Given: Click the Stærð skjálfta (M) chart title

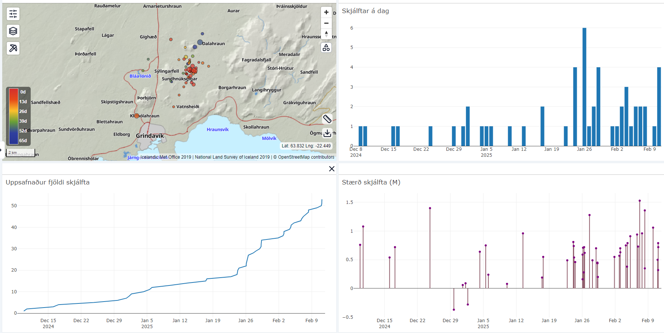Looking at the screenshot, I should 371,182.
